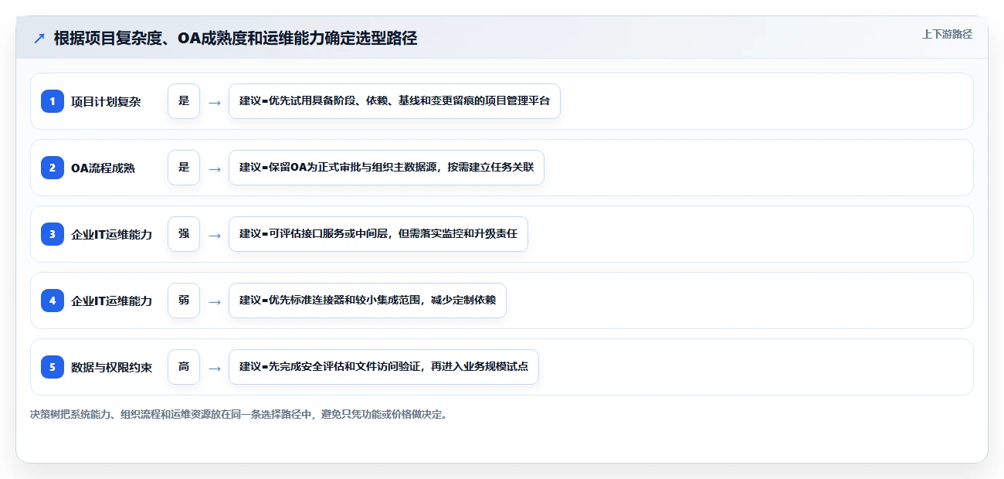The image size is (1004, 479).
Task: Click the OA流程成熟 label
Action: (x=103, y=168)
